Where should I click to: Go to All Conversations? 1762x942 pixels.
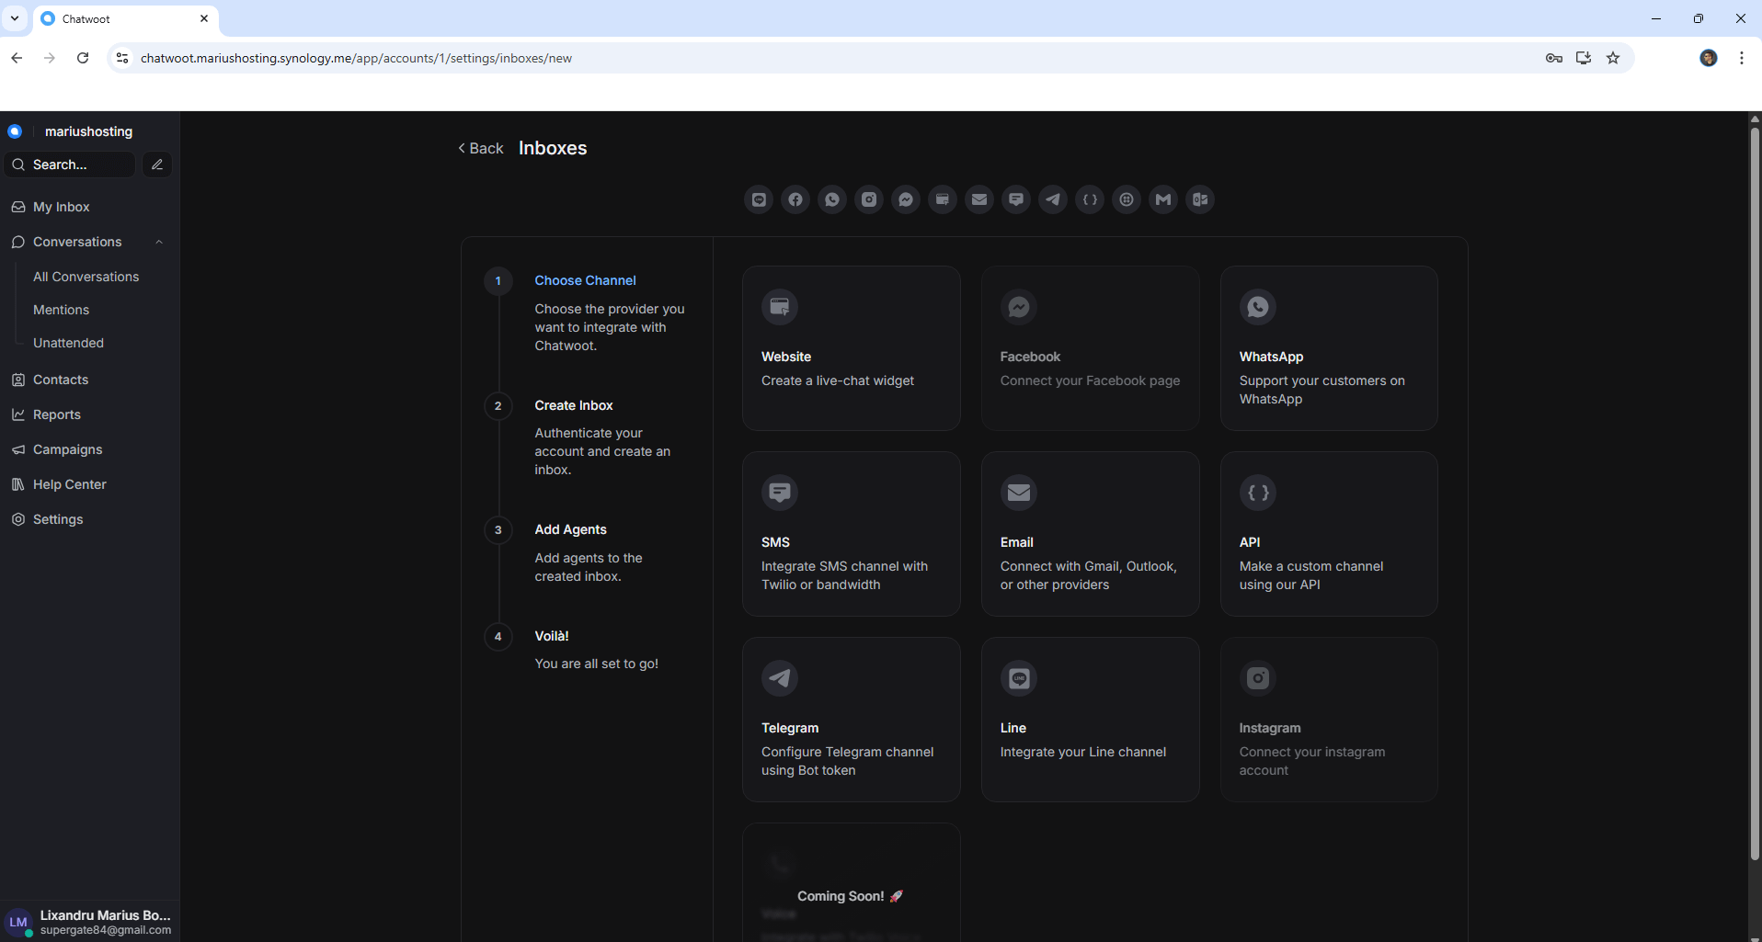click(86, 277)
